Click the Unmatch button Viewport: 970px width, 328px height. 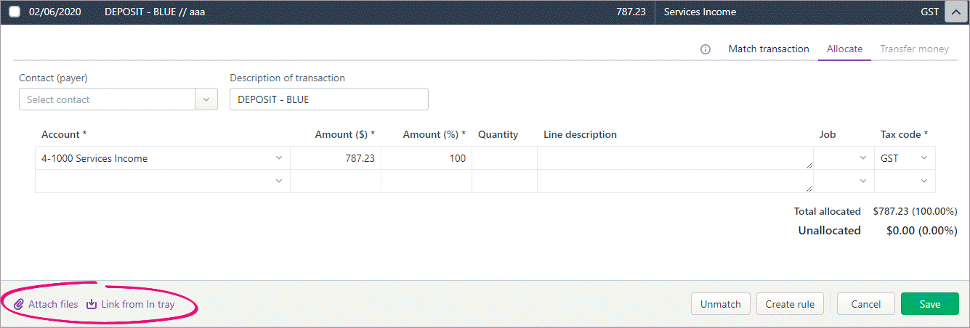720,304
